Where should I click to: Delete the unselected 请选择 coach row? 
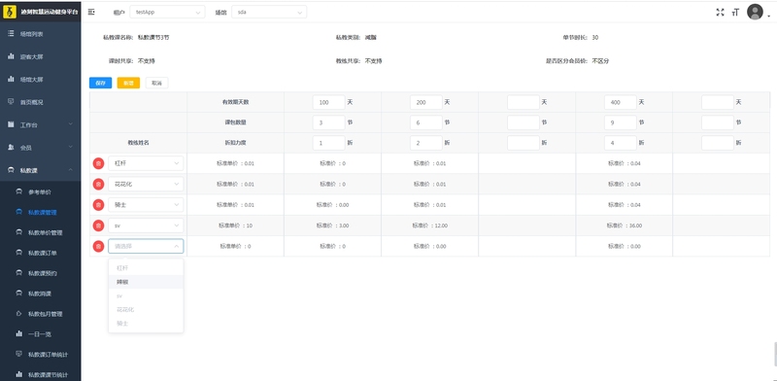(99, 246)
